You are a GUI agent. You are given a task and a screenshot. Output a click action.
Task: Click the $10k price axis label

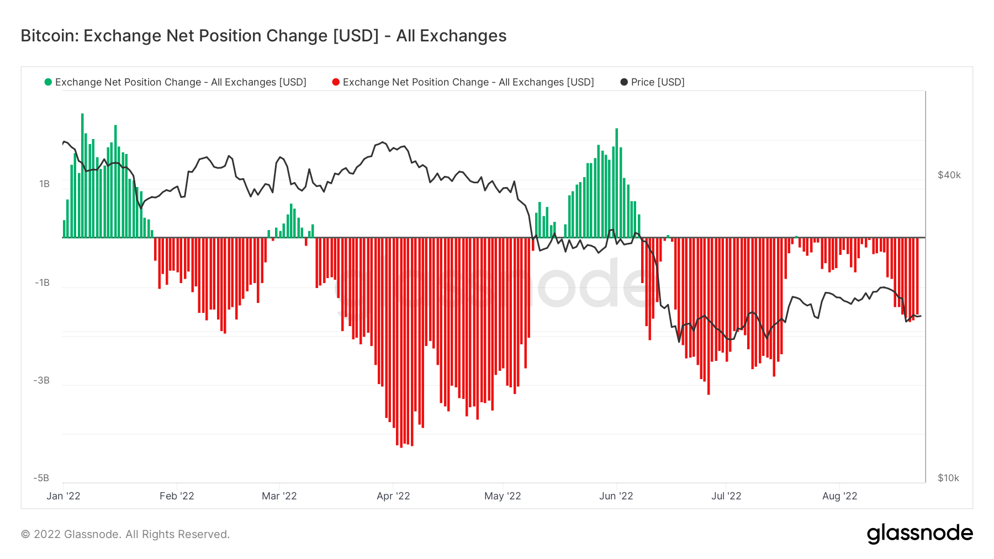[949, 478]
